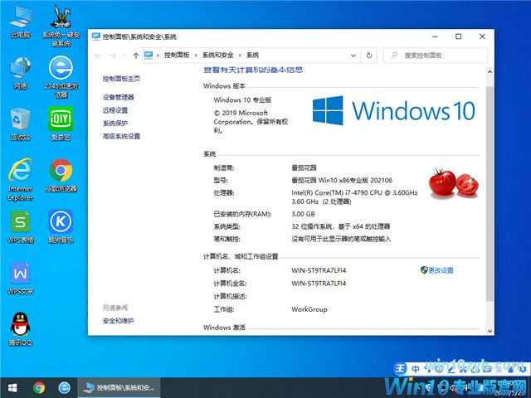Click the system window title bar icon
The width and height of the screenshot is (531, 398).
pyautogui.click(x=96, y=36)
